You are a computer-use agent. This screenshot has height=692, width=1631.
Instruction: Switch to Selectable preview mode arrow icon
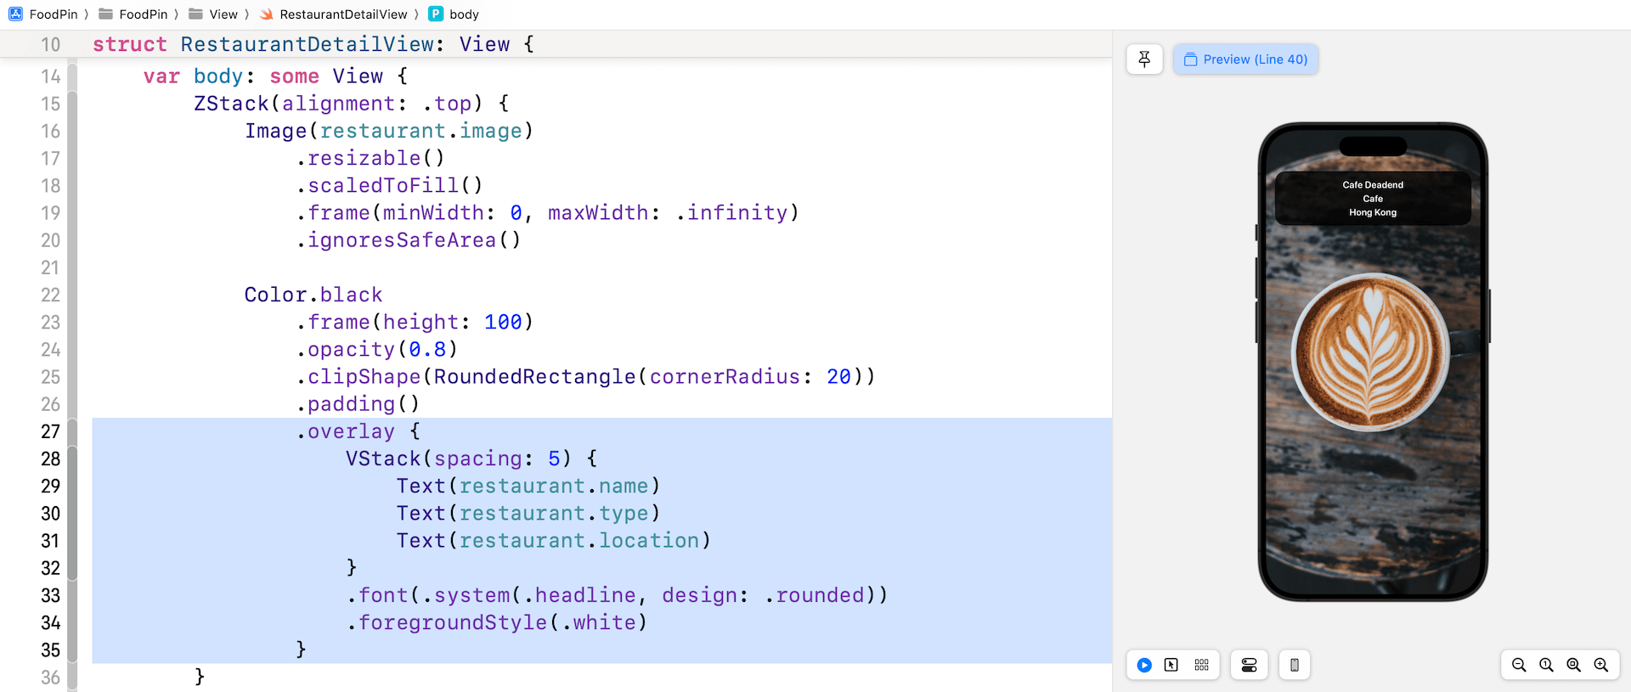coord(1171,665)
